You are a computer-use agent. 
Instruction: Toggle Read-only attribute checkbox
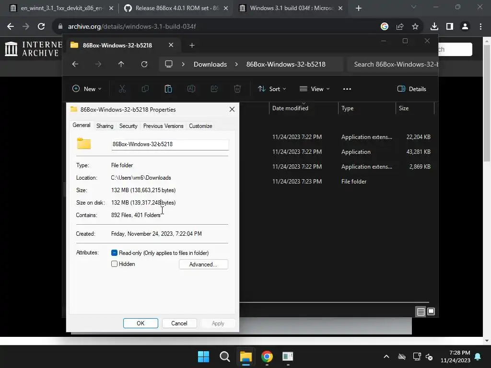click(x=114, y=253)
